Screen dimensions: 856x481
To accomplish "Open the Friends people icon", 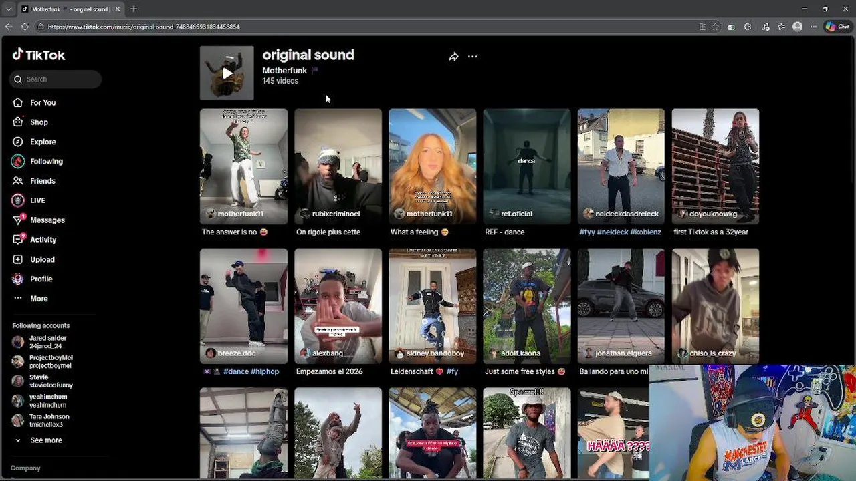I will click(18, 181).
